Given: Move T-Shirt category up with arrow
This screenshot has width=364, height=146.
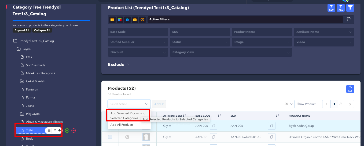Looking at the screenshot, I should 55,131.
